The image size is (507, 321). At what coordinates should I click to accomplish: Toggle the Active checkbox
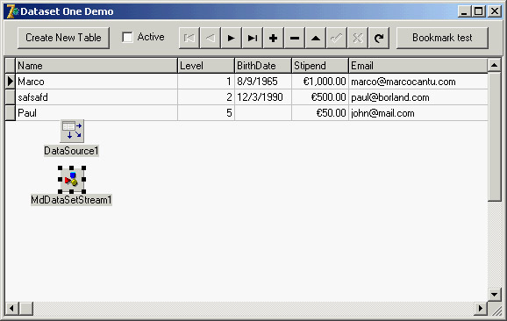coord(127,37)
